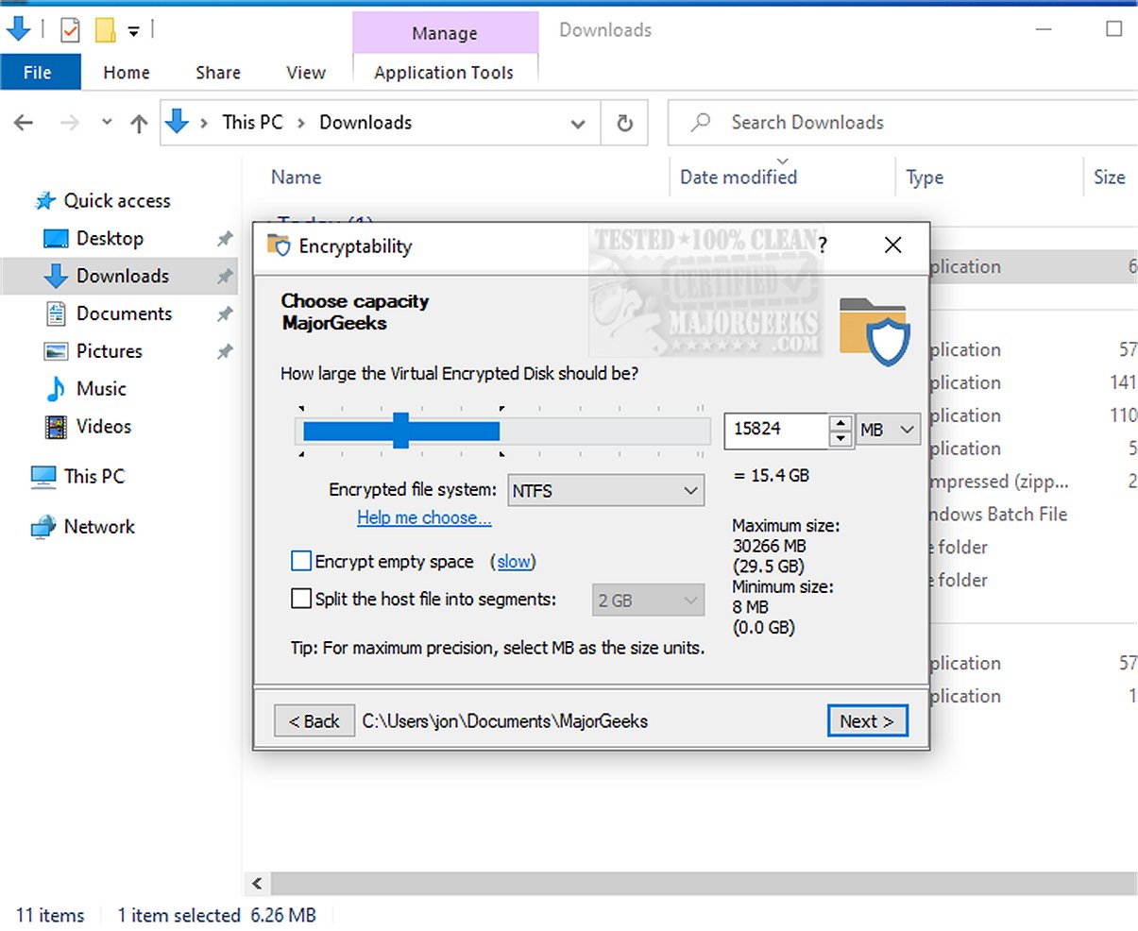Viewport: 1138px width, 931px height.
Task: Click the Quick access star icon
Action: point(44,201)
